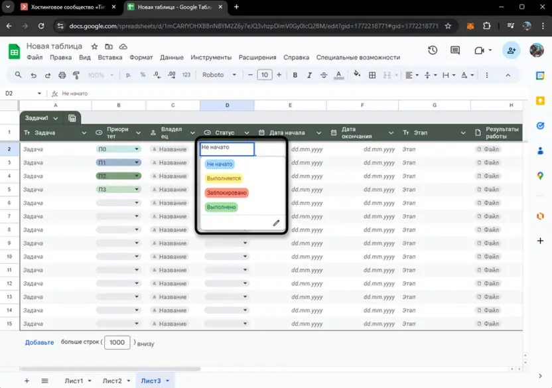The image size is (552, 388).
Task: Toggle strikethrough formatting
Action: pyautogui.click(x=324, y=75)
